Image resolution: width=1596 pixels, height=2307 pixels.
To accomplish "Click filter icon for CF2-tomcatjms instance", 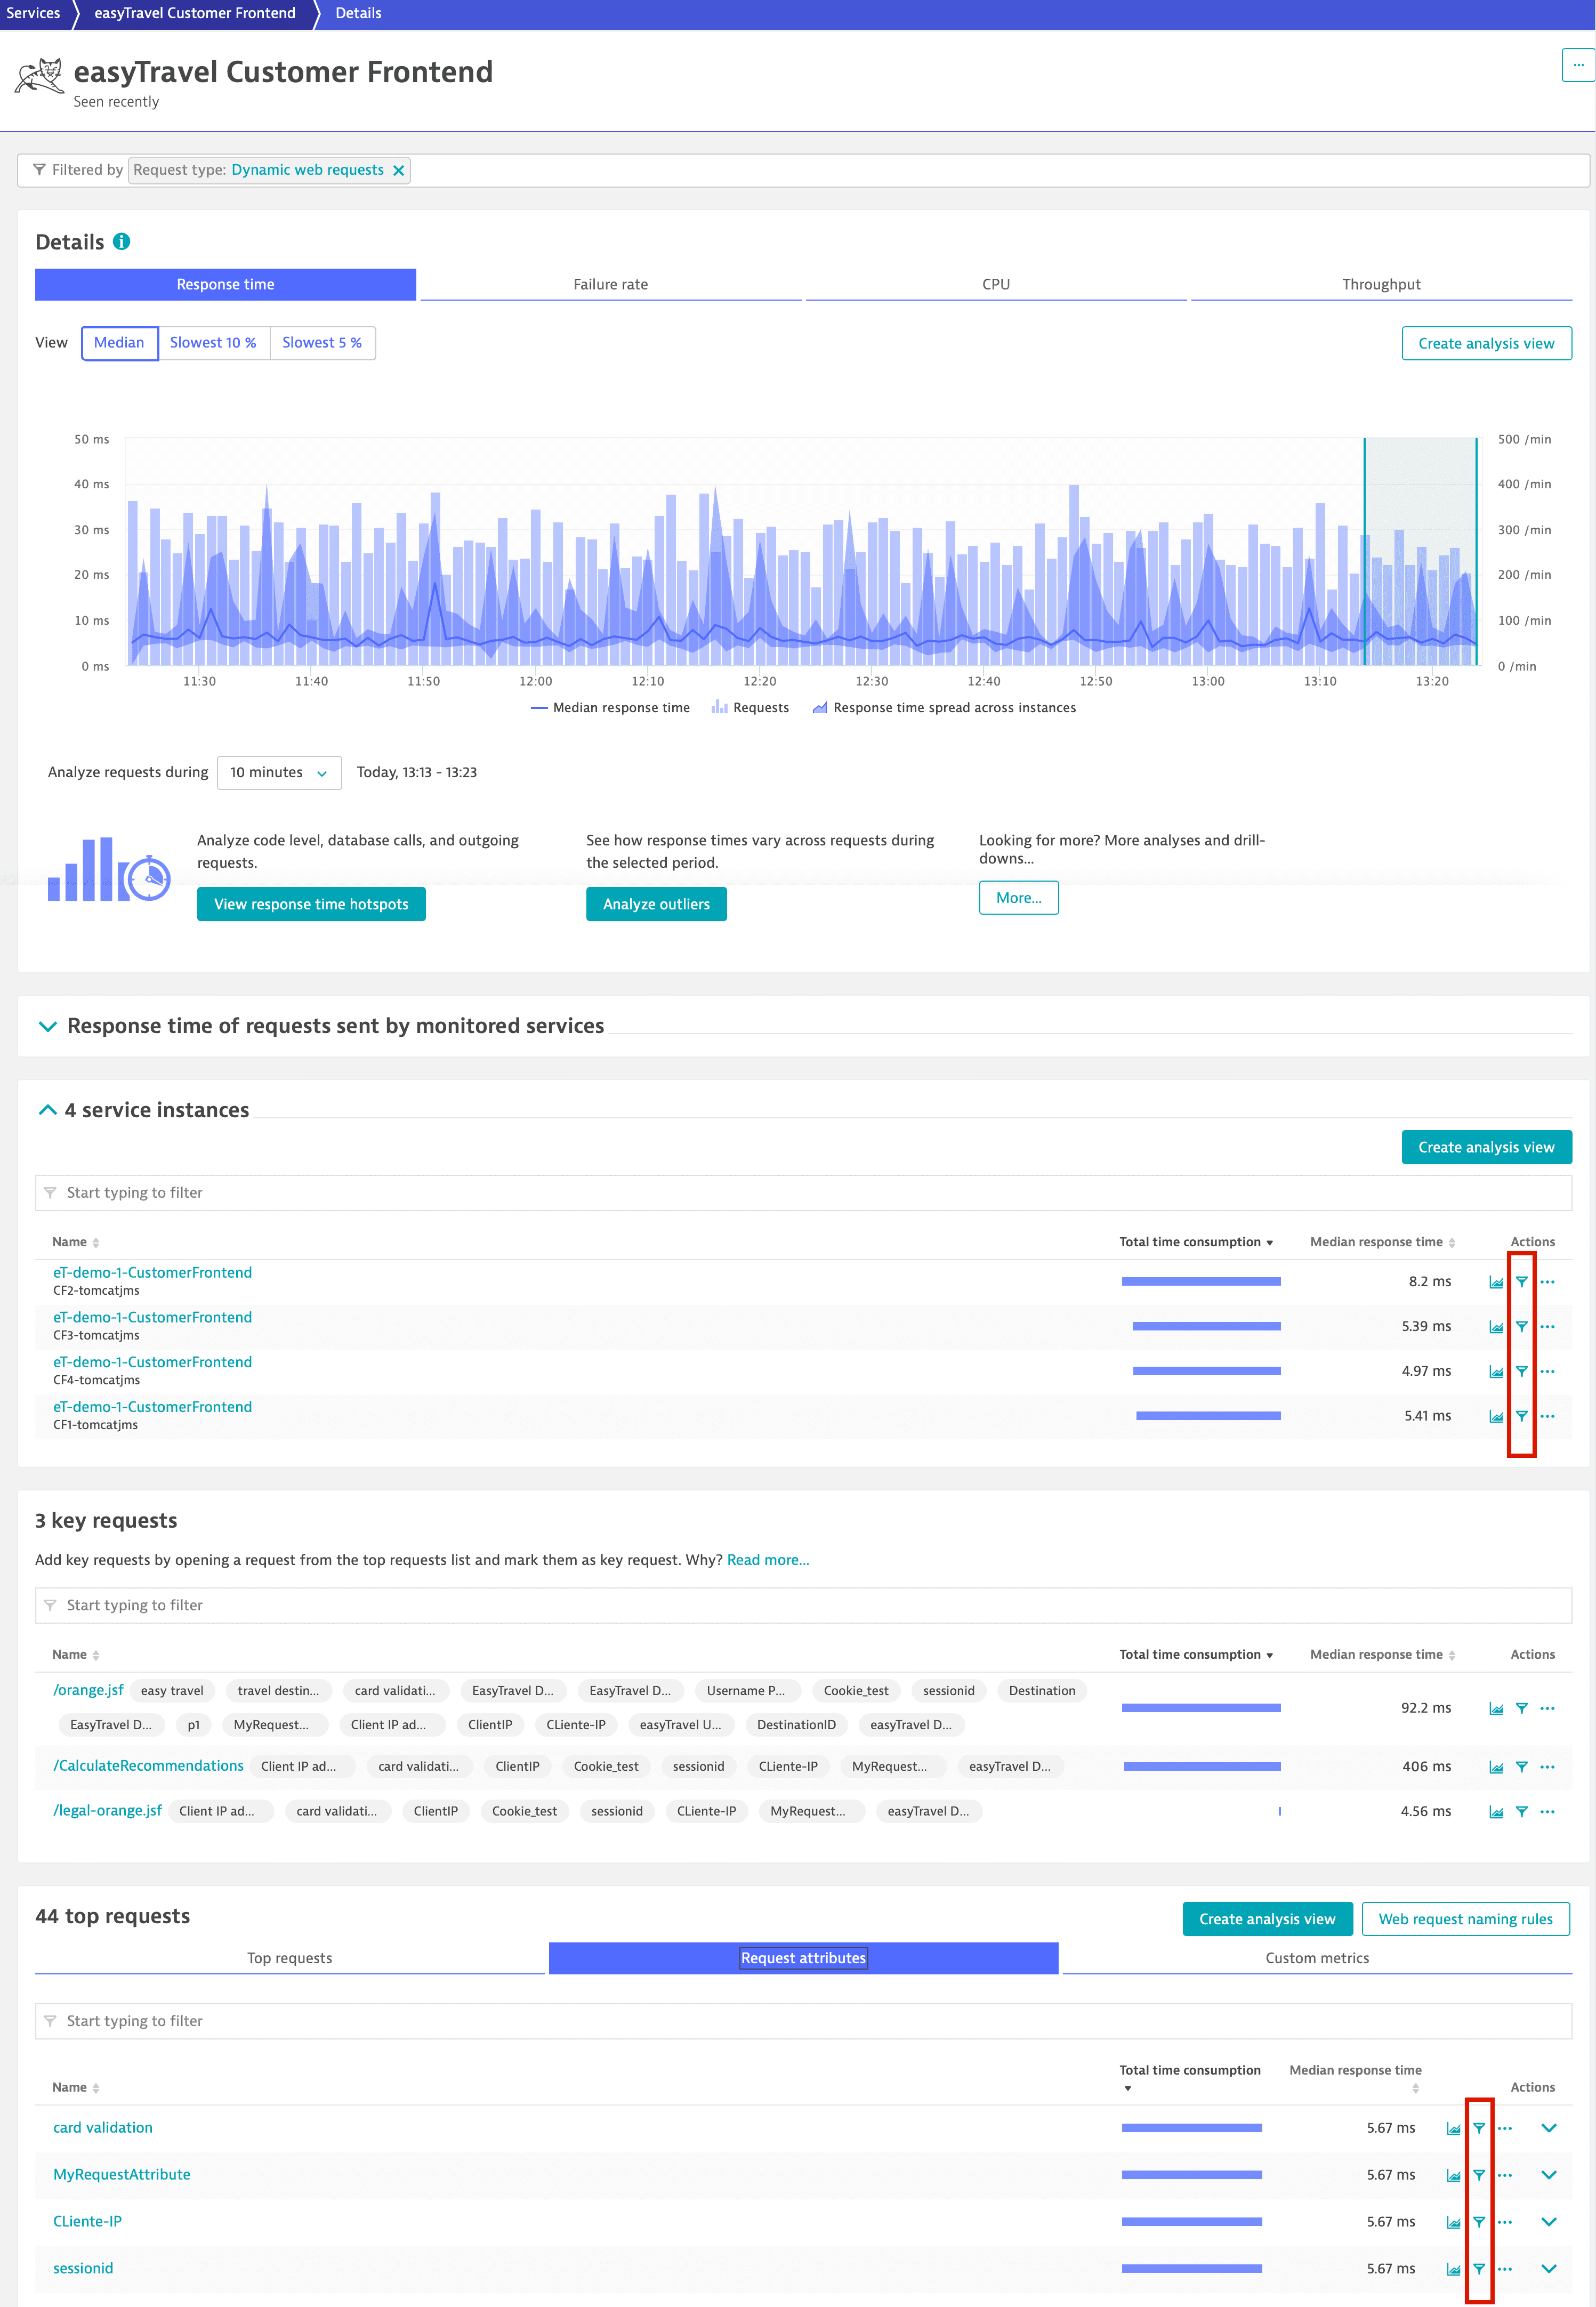I will pos(1521,1281).
